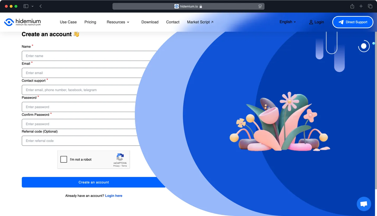This screenshot has width=377, height=216.
Task: Show tab overview icon in Safari
Action: 370,6
